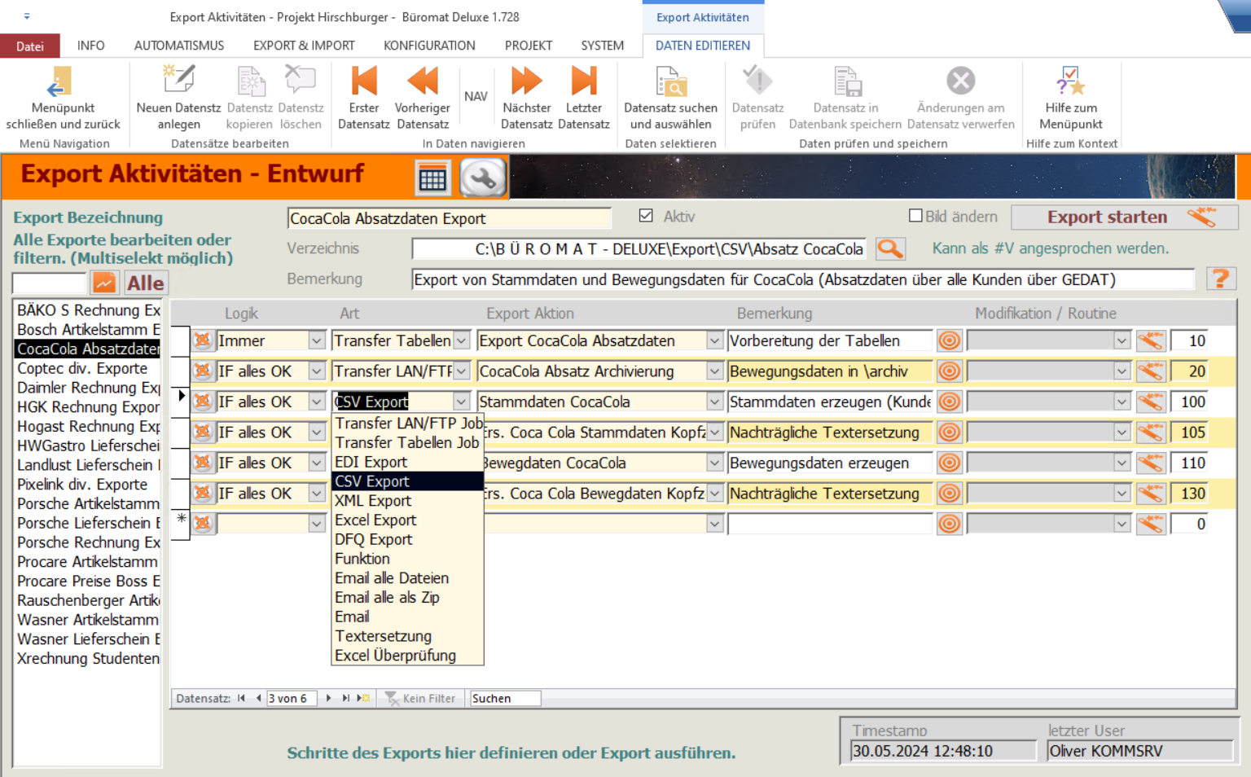
Task: Choose Excel Export in the Art list
Action: point(375,520)
